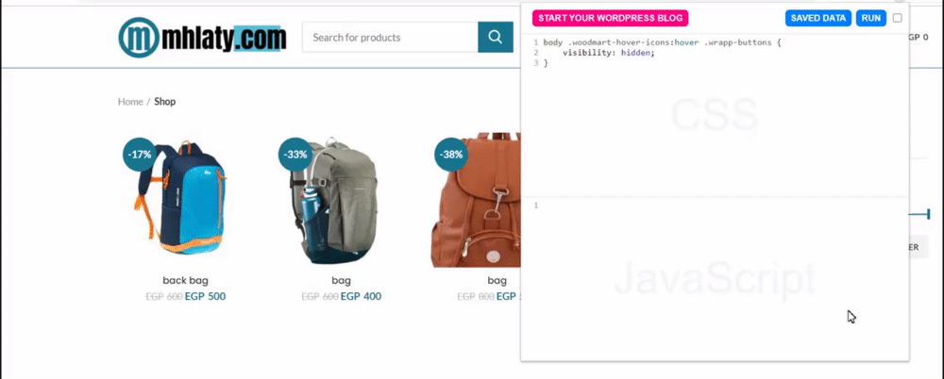The image size is (944, 379).
Task: Click the -33% discount badge
Action: click(x=295, y=155)
